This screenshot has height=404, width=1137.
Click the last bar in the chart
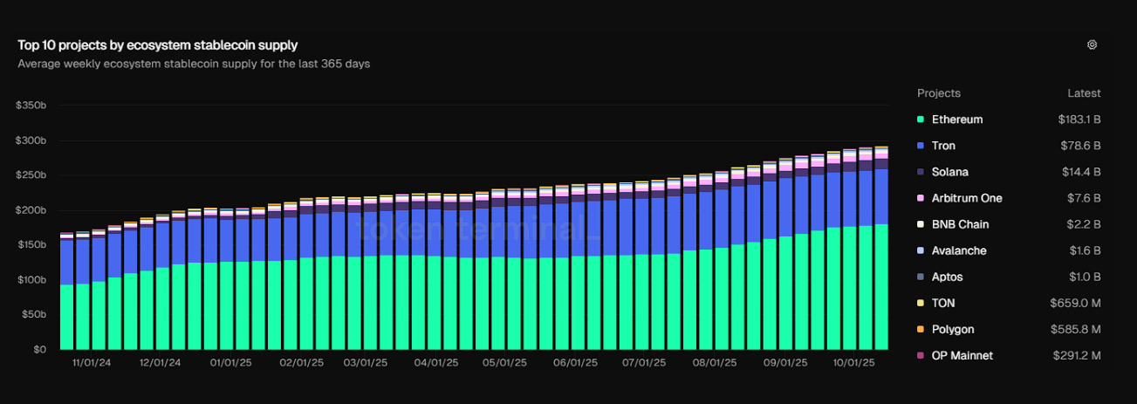click(881, 288)
